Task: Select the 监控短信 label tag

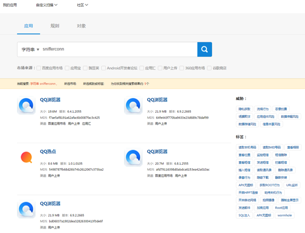Action: click(263, 155)
